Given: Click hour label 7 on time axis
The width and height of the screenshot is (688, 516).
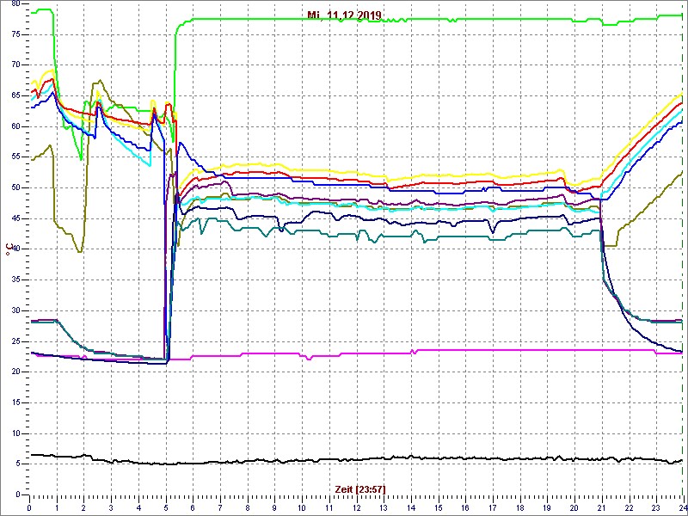Looking at the screenshot, I should 220,507.
